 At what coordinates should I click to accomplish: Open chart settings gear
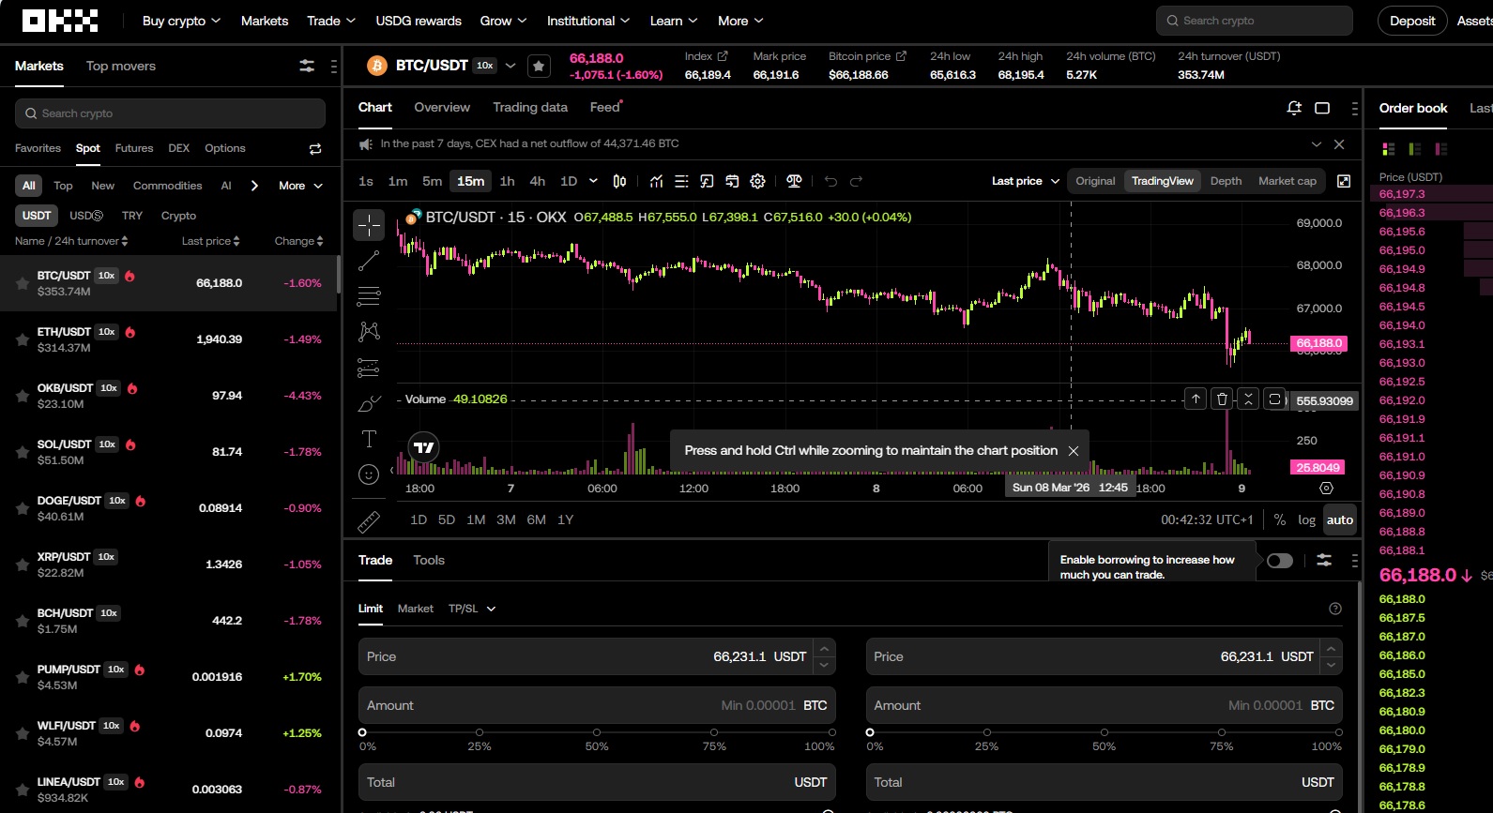(757, 181)
